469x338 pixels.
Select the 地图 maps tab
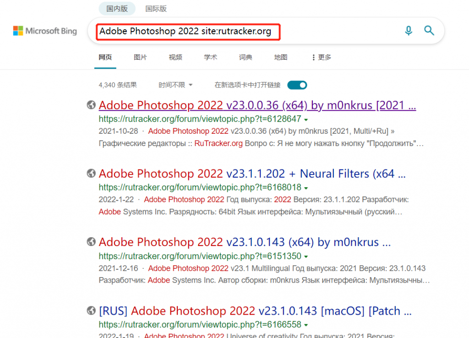click(281, 57)
